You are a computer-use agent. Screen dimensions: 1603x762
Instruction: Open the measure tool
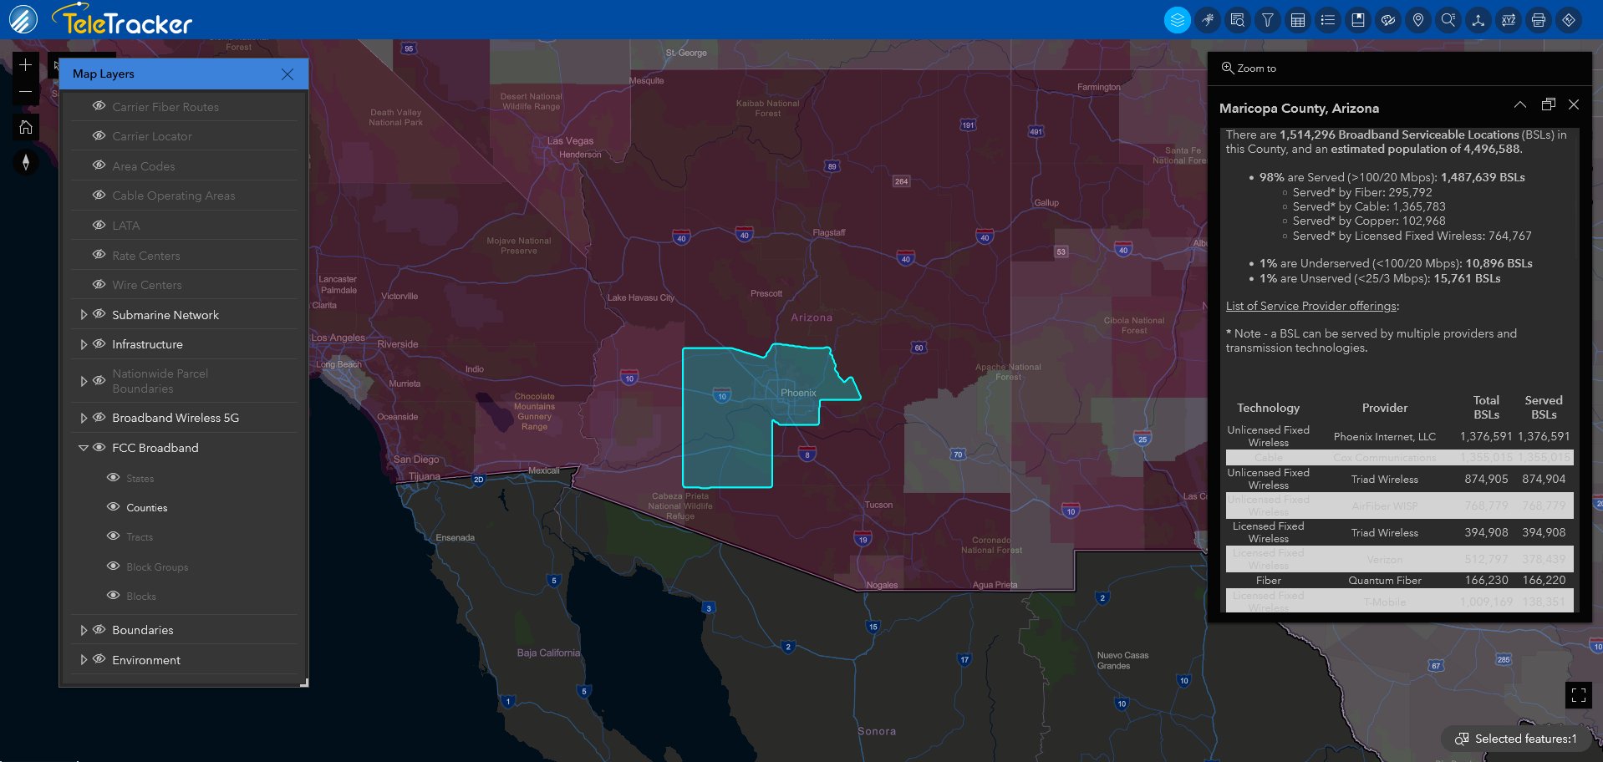[x=1478, y=18]
